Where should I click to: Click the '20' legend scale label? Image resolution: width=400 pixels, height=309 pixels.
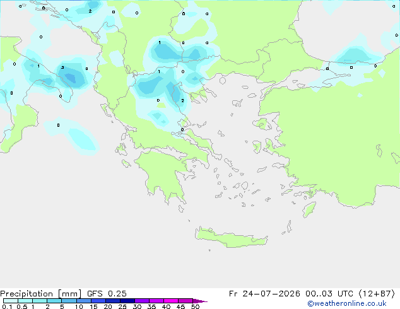108,306
